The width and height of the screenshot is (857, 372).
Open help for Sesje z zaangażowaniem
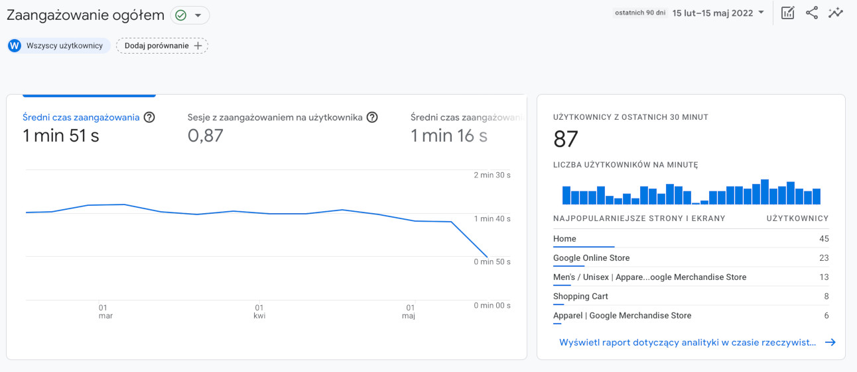pyautogui.click(x=372, y=117)
